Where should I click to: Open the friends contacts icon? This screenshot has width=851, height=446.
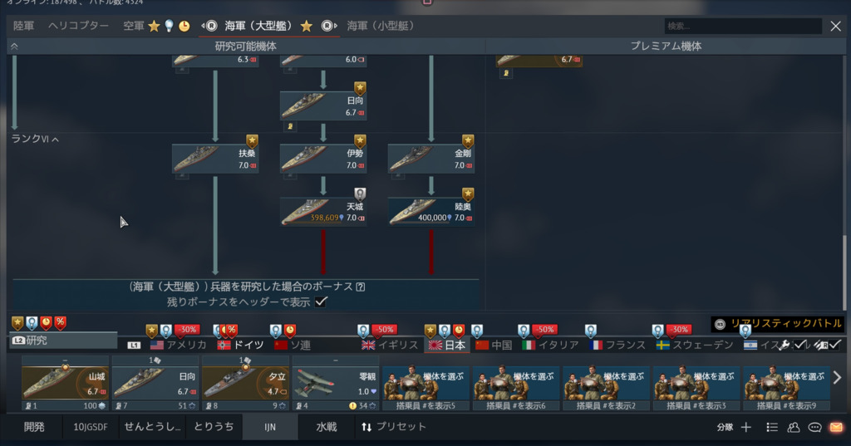point(794,428)
